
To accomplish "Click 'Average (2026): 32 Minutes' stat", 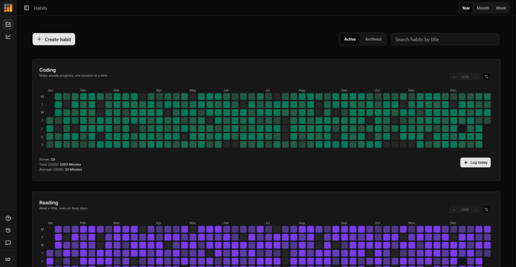I will pyautogui.click(x=60, y=169).
